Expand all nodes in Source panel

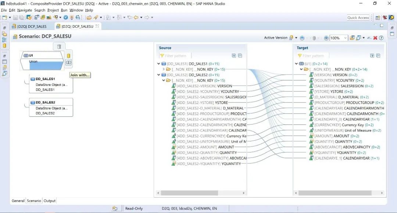(x=234, y=56)
